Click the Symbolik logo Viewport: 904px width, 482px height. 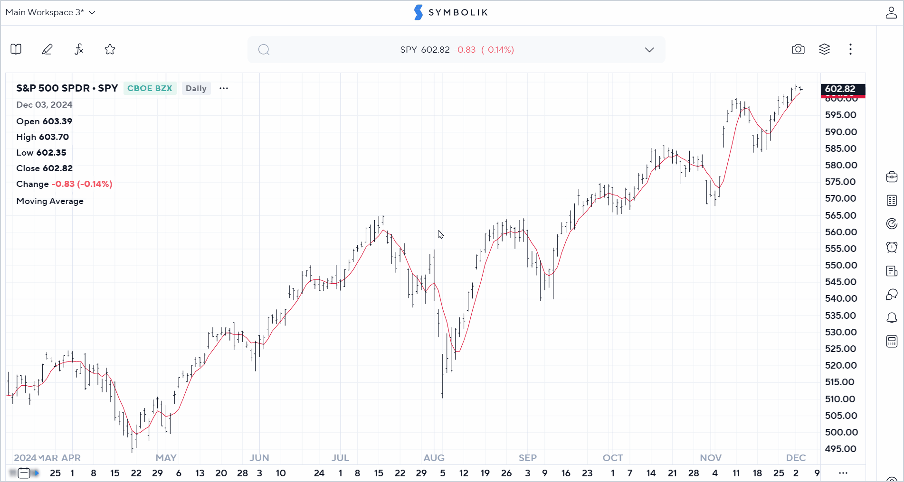[451, 12]
